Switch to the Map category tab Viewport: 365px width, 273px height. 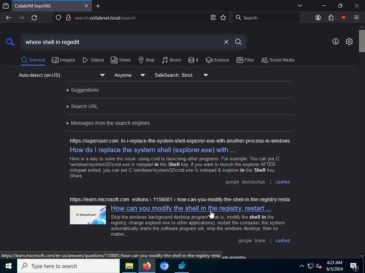click(146, 60)
